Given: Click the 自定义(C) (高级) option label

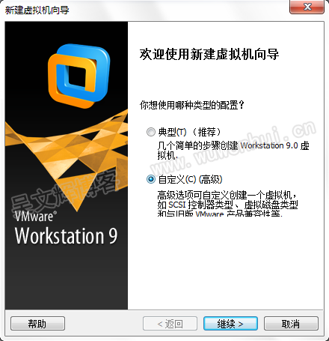Looking at the screenshot, I should pos(190,179).
